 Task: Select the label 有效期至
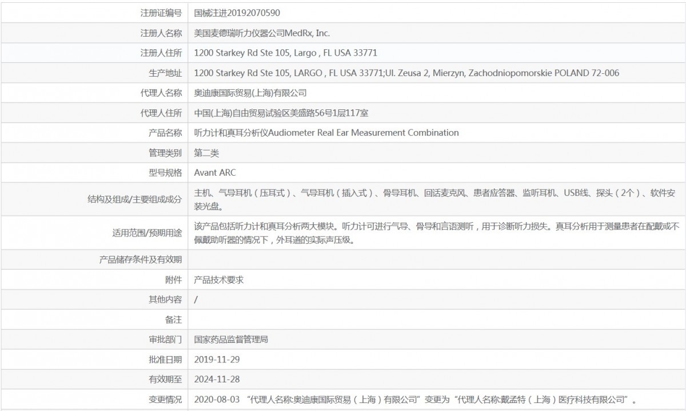pos(165,380)
